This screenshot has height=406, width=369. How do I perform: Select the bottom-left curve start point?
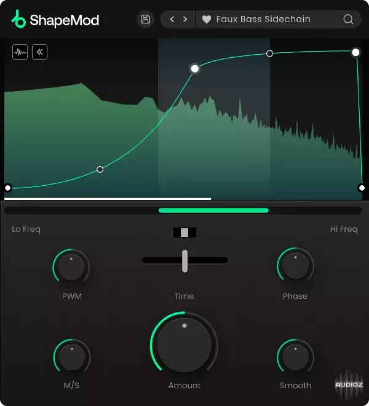[x=8, y=188]
